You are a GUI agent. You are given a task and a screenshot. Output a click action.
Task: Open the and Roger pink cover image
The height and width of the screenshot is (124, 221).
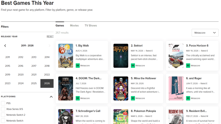point(176,89)
